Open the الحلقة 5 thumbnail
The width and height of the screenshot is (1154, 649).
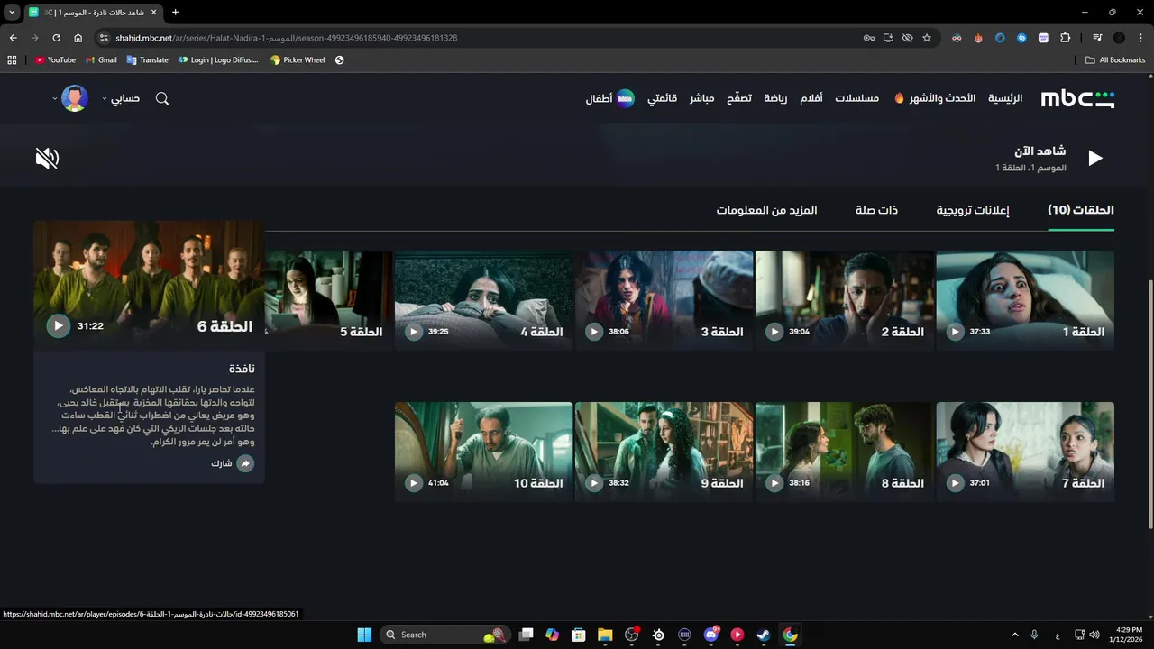(328, 300)
